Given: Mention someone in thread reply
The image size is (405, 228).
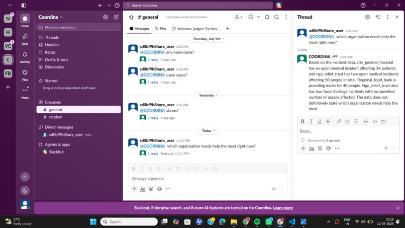Looking at the screenshot, I should (x=328, y=148).
